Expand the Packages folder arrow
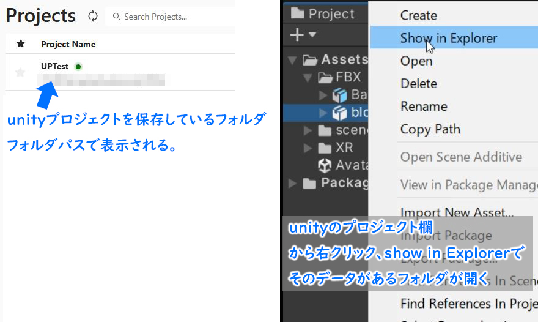The image size is (538, 322). tap(292, 183)
